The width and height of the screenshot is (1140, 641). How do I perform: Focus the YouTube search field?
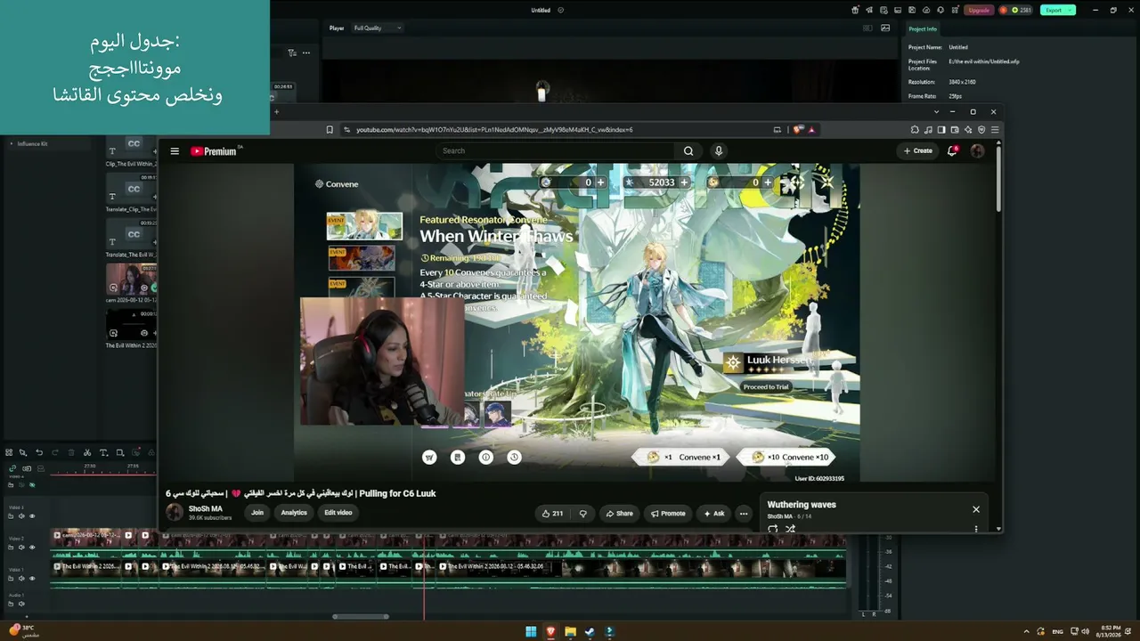tap(558, 151)
